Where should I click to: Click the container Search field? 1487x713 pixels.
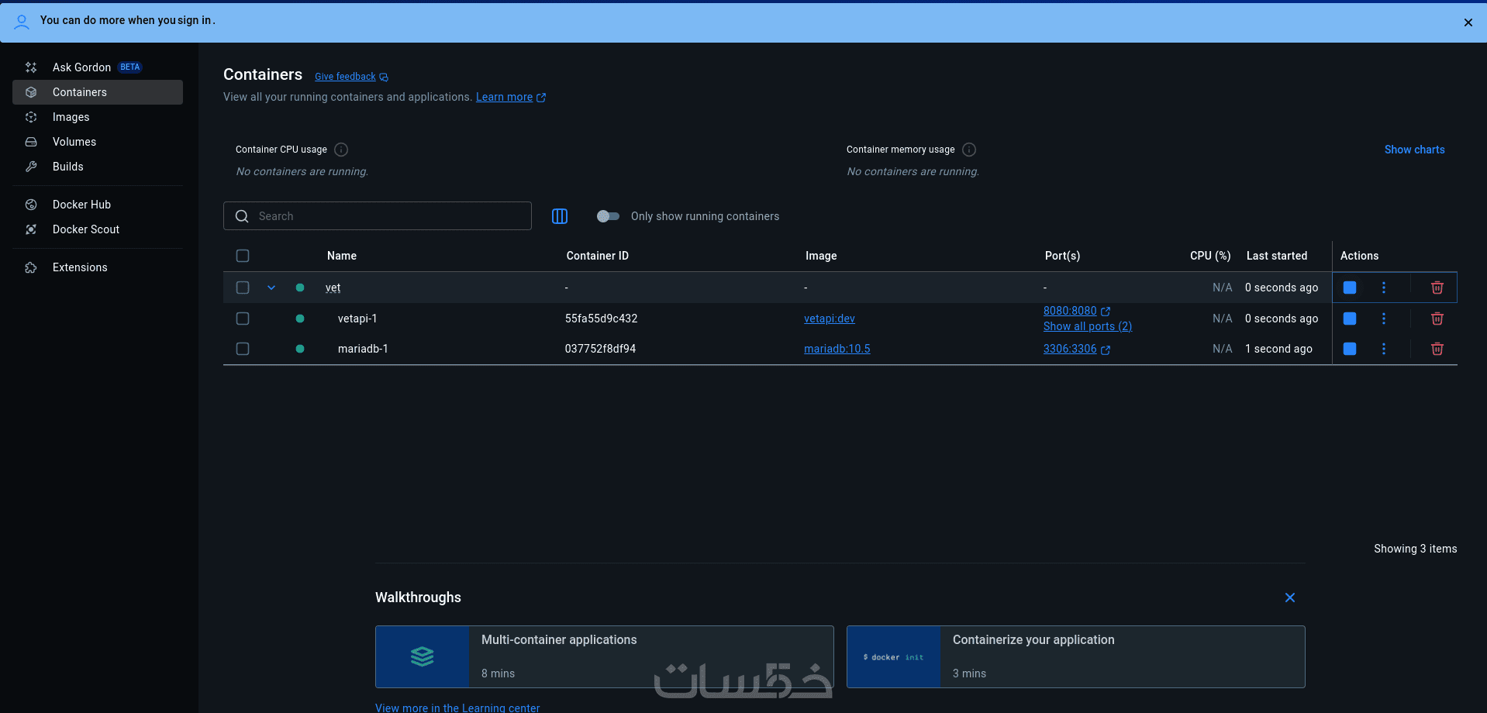pyautogui.click(x=378, y=216)
